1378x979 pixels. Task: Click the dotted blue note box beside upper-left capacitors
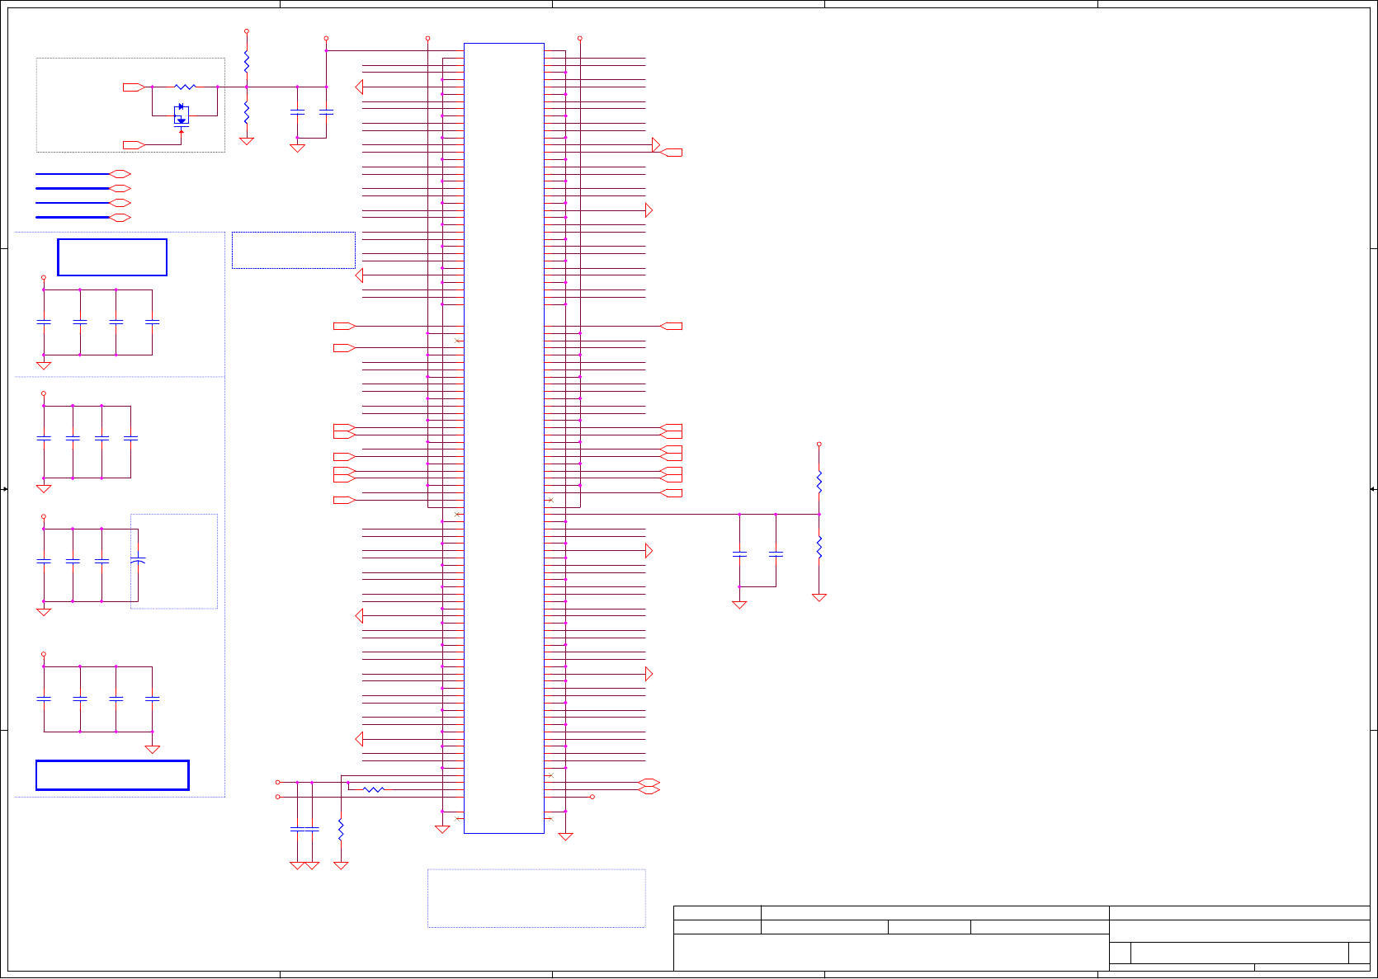[x=294, y=250]
